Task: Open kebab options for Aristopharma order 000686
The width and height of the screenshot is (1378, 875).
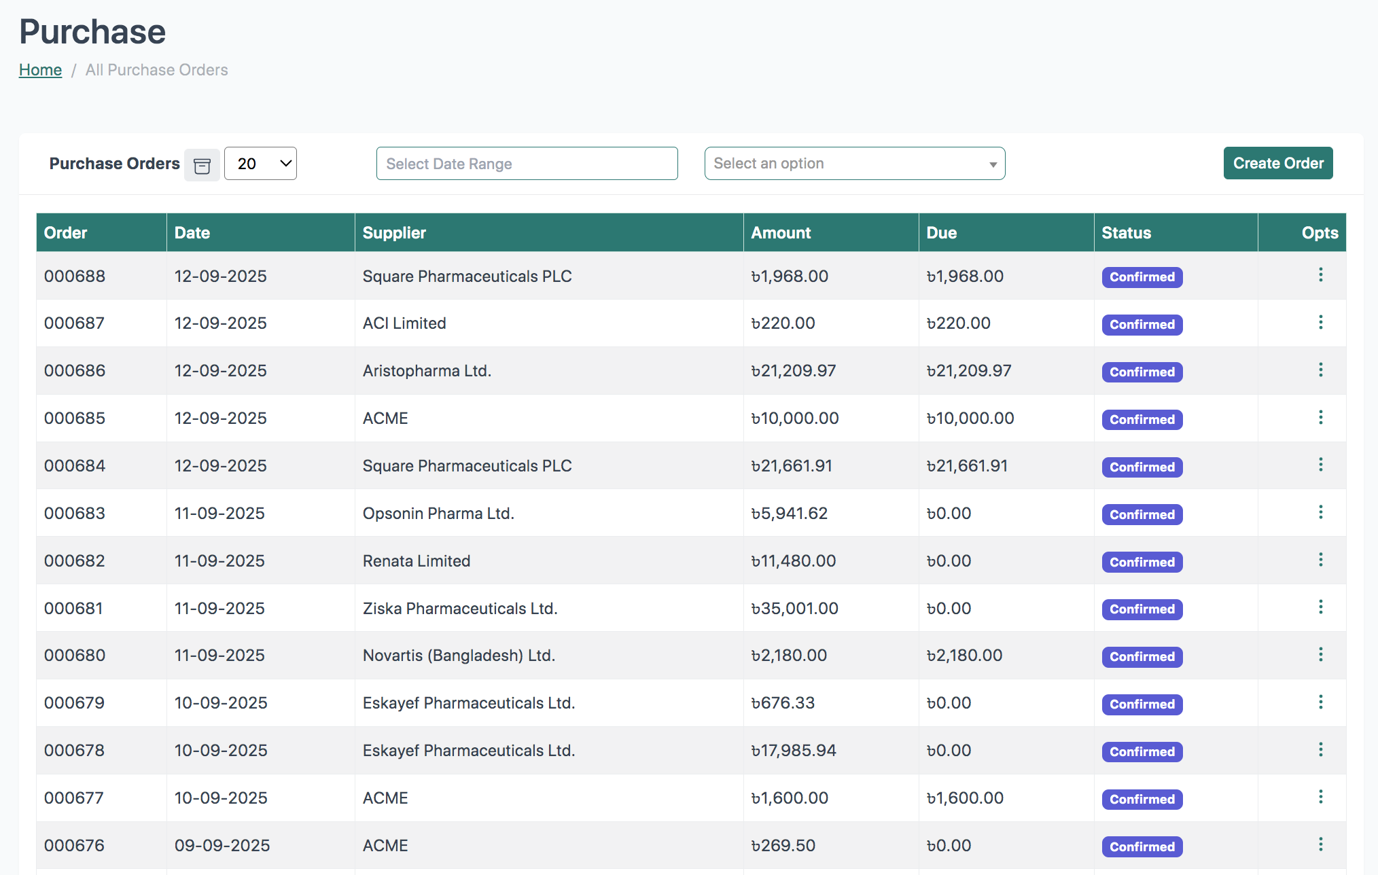Action: tap(1320, 370)
